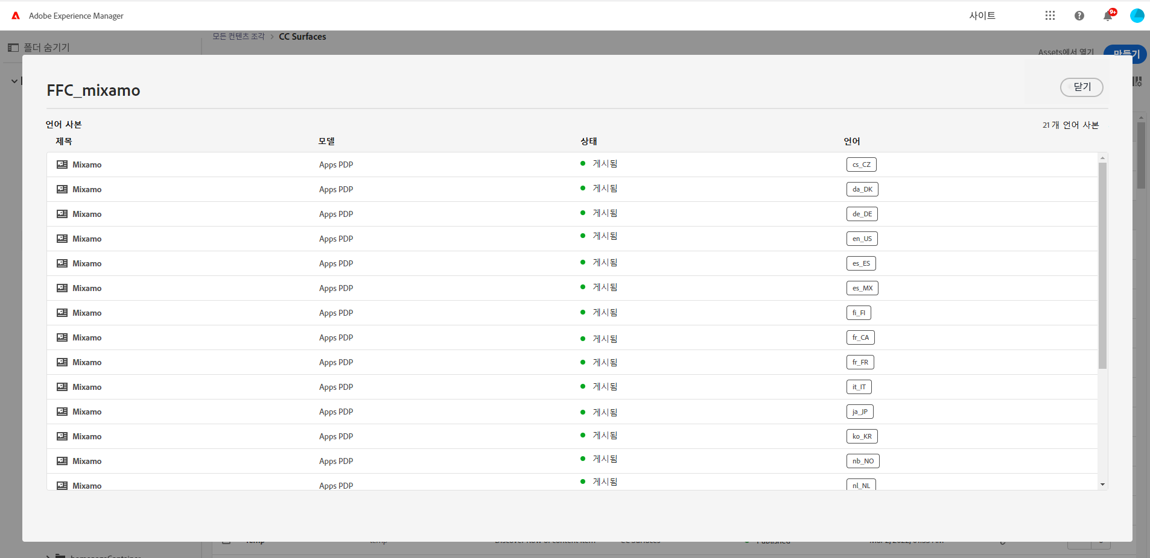
Task: Click 게시됨 status in the da_DK row
Action: click(x=605, y=188)
